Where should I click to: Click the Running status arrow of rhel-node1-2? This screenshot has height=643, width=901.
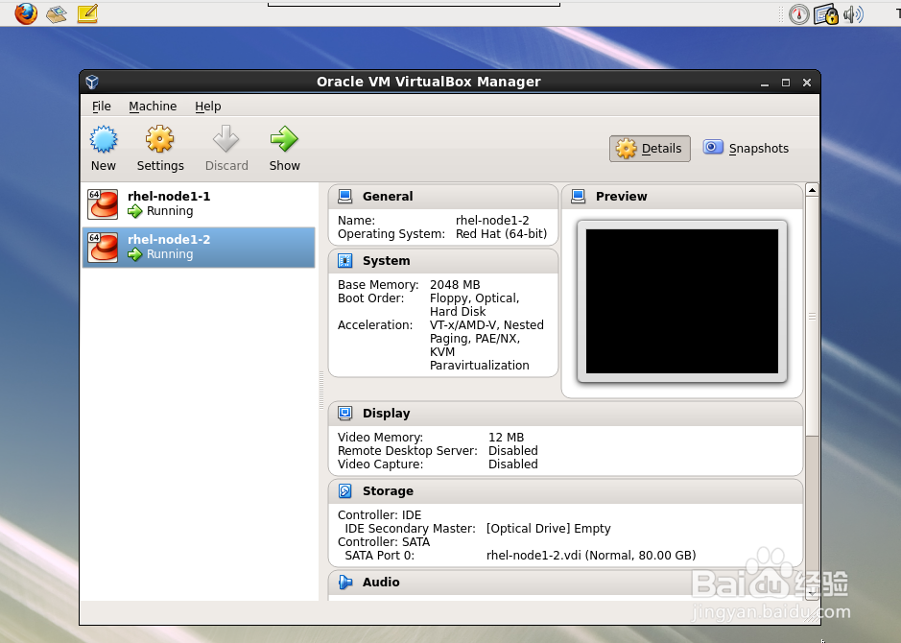tap(135, 254)
